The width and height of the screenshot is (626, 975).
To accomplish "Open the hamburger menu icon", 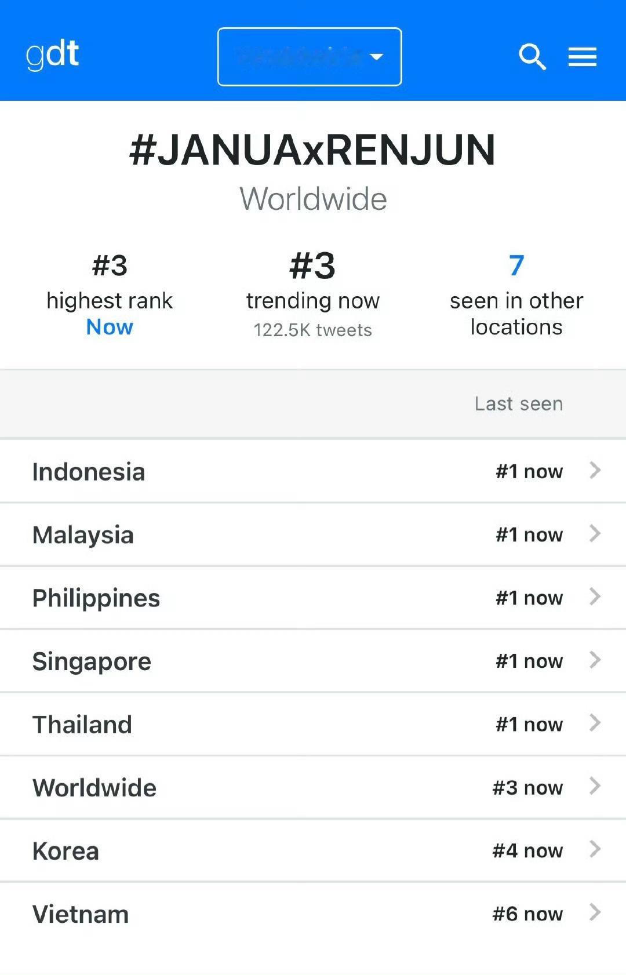I will click(582, 57).
